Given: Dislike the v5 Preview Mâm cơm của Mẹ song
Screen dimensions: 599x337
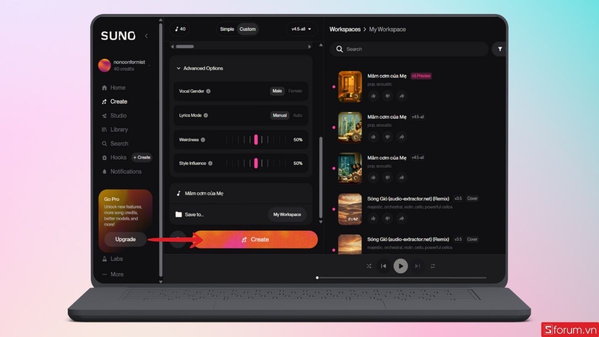Looking at the screenshot, I should pyautogui.click(x=387, y=96).
